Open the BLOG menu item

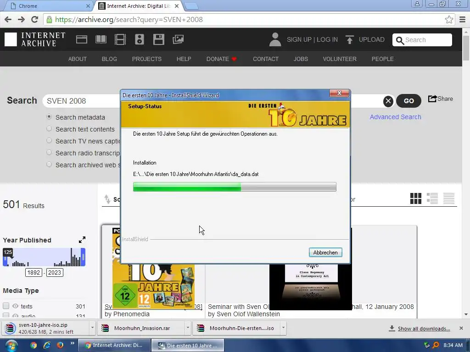(109, 59)
